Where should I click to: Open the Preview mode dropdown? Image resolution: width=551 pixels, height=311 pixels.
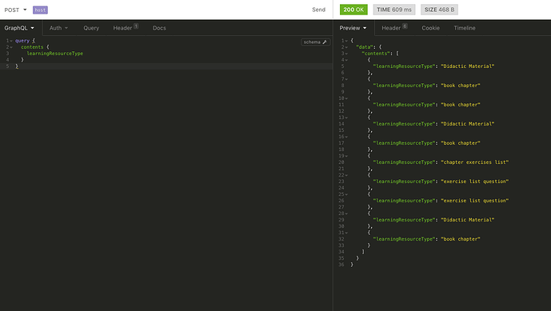coord(353,28)
